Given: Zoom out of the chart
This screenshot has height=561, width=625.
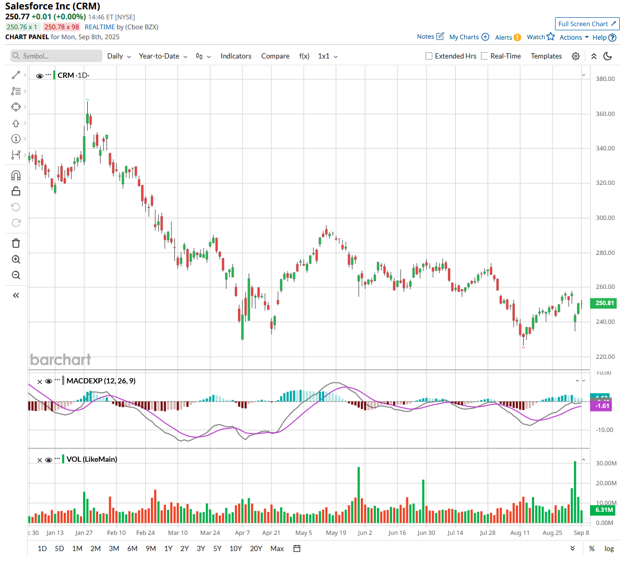Looking at the screenshot, I should pos(16,275).
